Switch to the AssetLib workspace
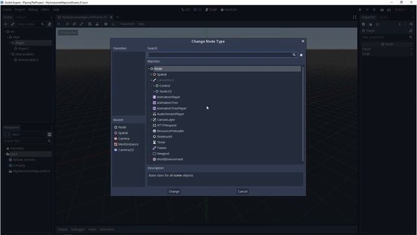 229,10
